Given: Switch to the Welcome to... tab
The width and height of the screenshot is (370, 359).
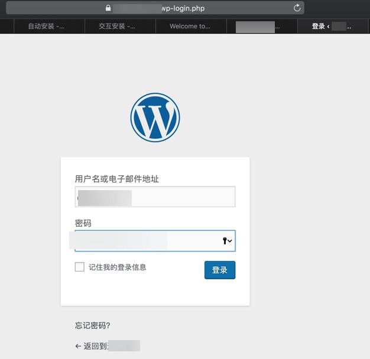Looking at the screenshot, I should coord(191,26).
